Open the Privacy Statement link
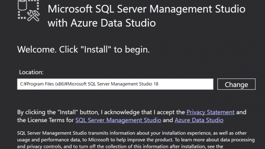265x149 pixels. pyautogui.click(x=211, y=112)
